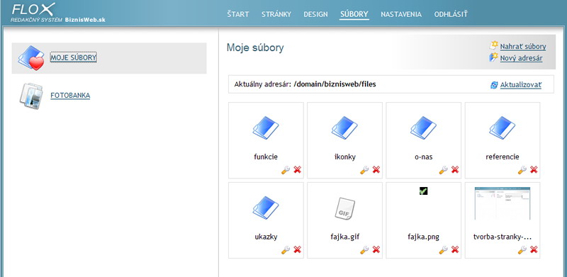Open the DESIGN menu section
Screen dimensions: 567x277
point(315,14)
